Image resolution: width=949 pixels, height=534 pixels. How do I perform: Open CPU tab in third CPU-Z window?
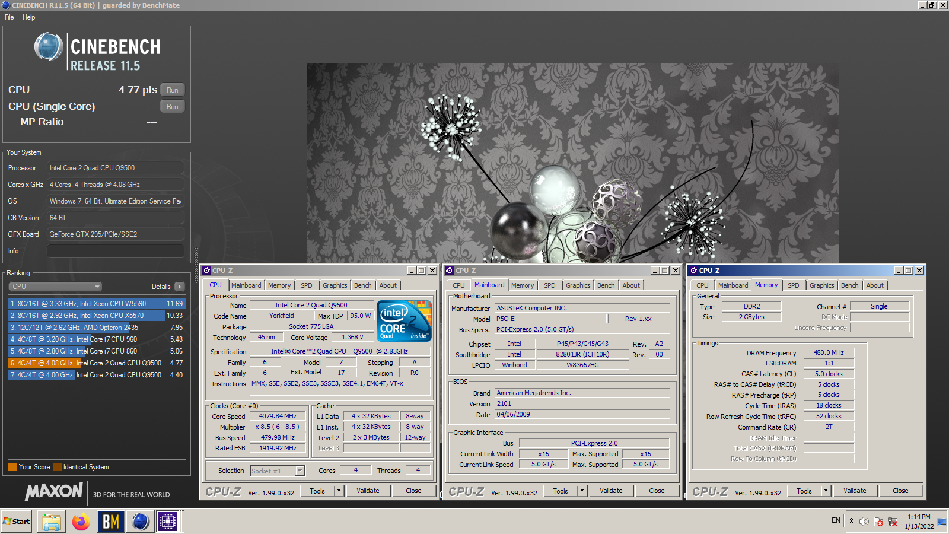703,285
